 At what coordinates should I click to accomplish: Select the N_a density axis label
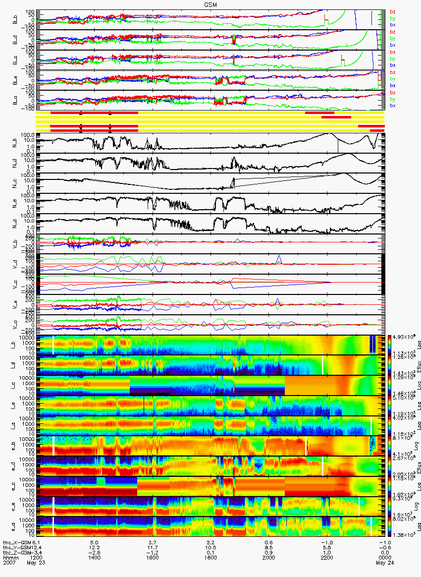pos(15,224)
